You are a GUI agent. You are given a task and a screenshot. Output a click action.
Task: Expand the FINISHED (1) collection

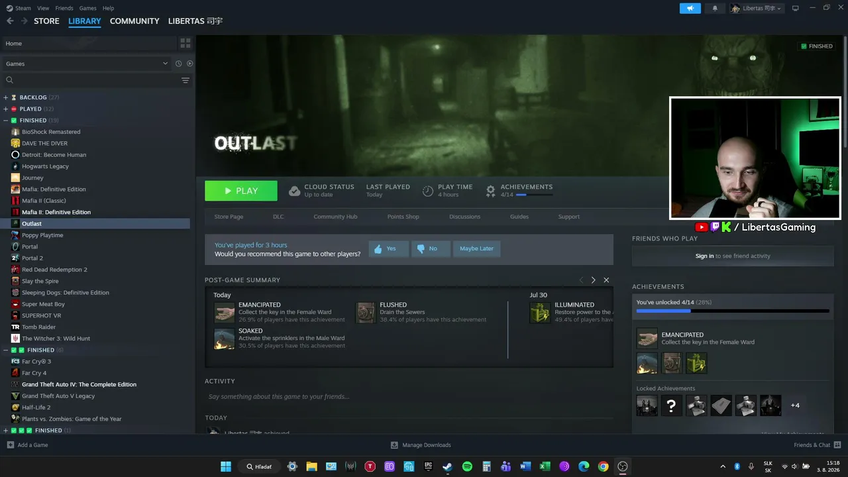click(x=6, y=431)
